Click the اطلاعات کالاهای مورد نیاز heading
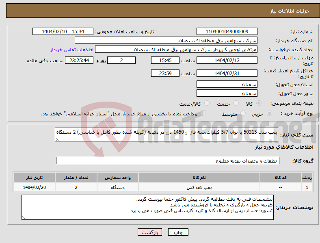 284,147
